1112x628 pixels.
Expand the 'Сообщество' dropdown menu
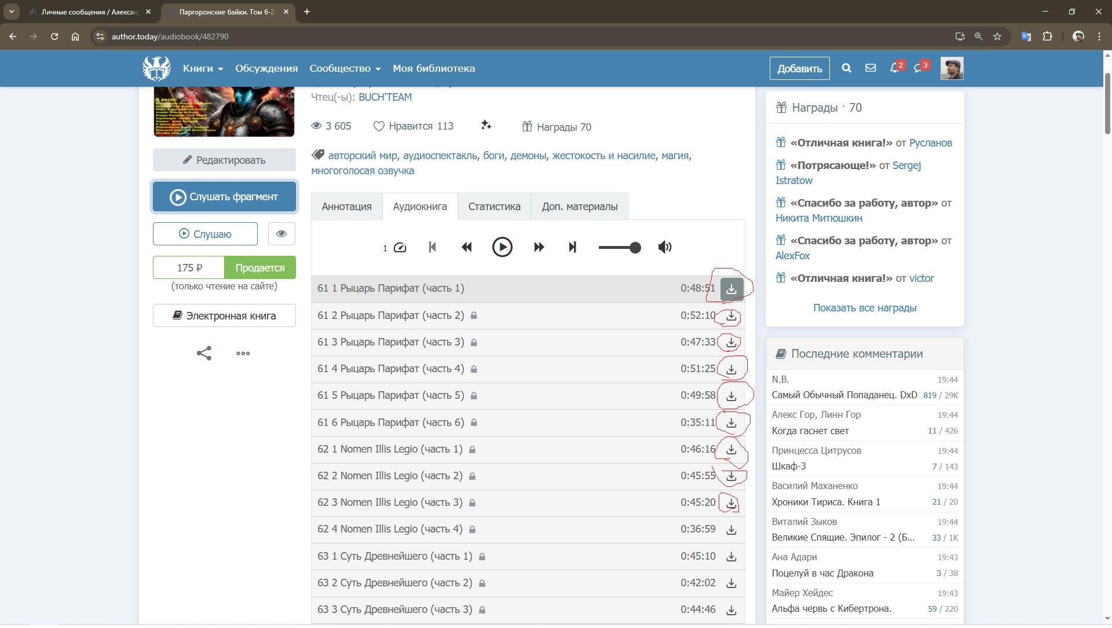click(345, 68)
